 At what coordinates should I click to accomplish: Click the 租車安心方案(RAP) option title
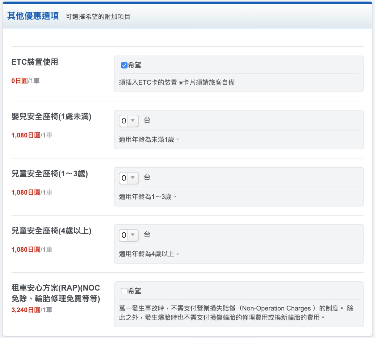pos(55,293)
